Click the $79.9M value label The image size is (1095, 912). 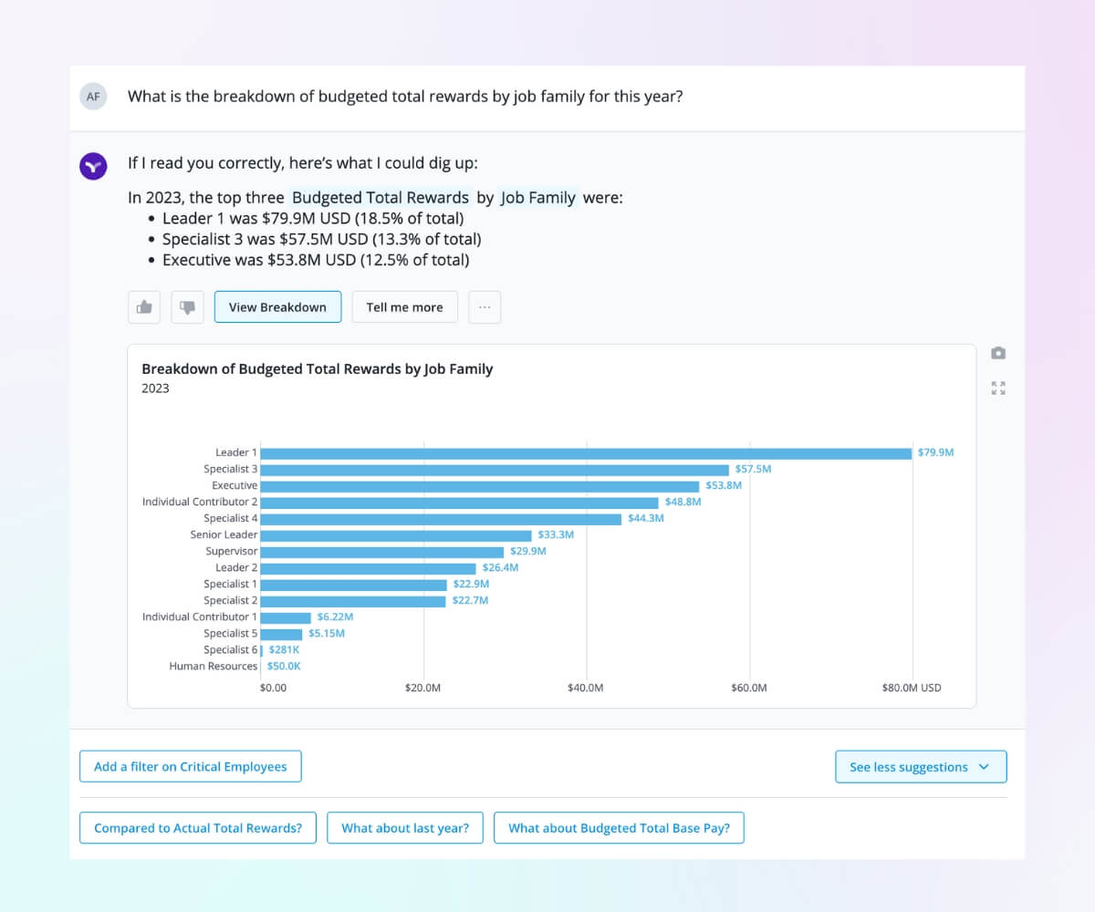coord(936,452)
